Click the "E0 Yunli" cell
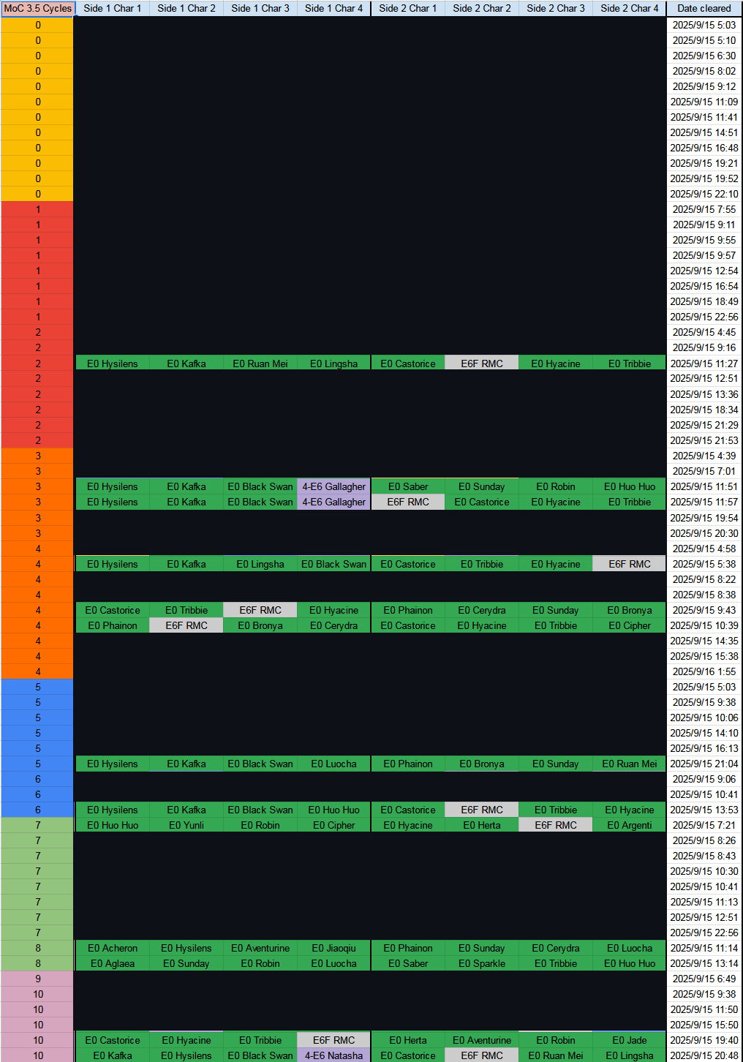 (186, 825)
